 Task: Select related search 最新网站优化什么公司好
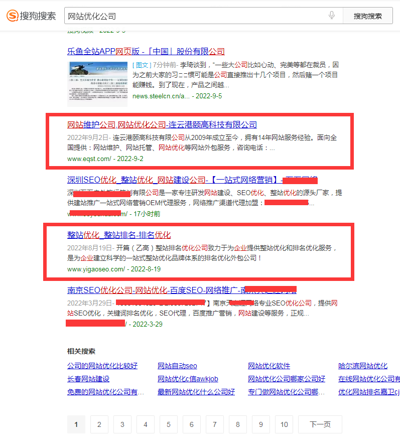tap(196, 392)
